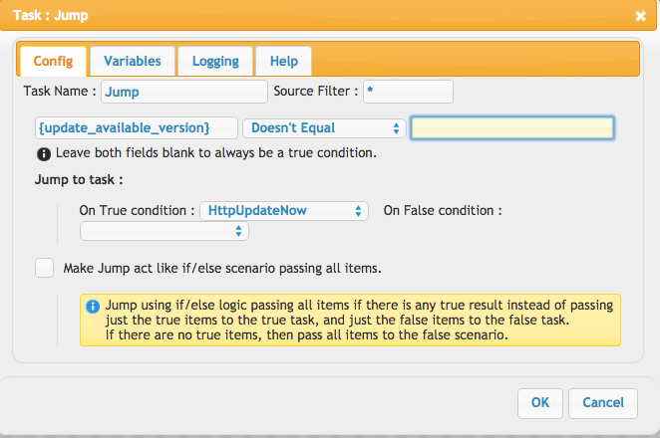Viewport: 660px width, 438px height.
Task: Click the arrows on the HttpUpdateNow dropdown
Action: click(358, 211)
